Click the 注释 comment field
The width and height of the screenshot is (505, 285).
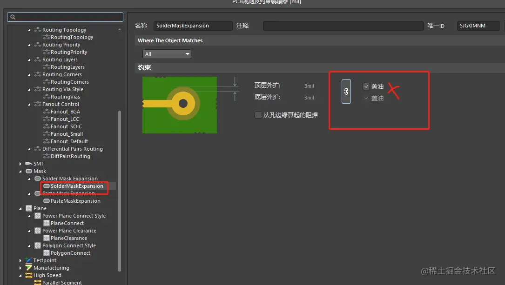(343, 26)
